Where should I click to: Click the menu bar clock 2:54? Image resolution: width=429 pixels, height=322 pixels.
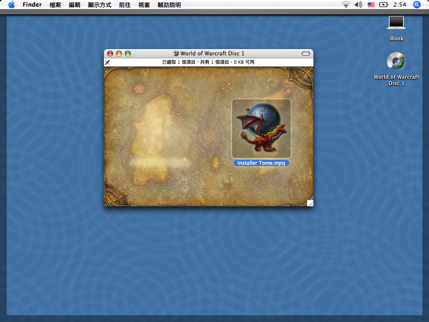point(400,5)
